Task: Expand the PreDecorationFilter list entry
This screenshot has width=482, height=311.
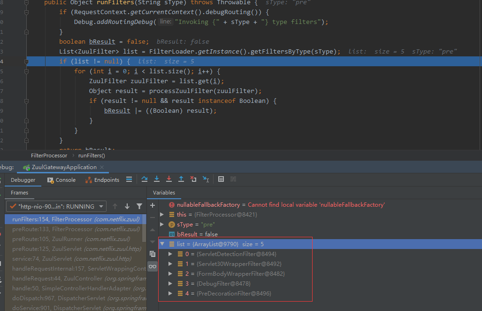Action: (171, 294)
